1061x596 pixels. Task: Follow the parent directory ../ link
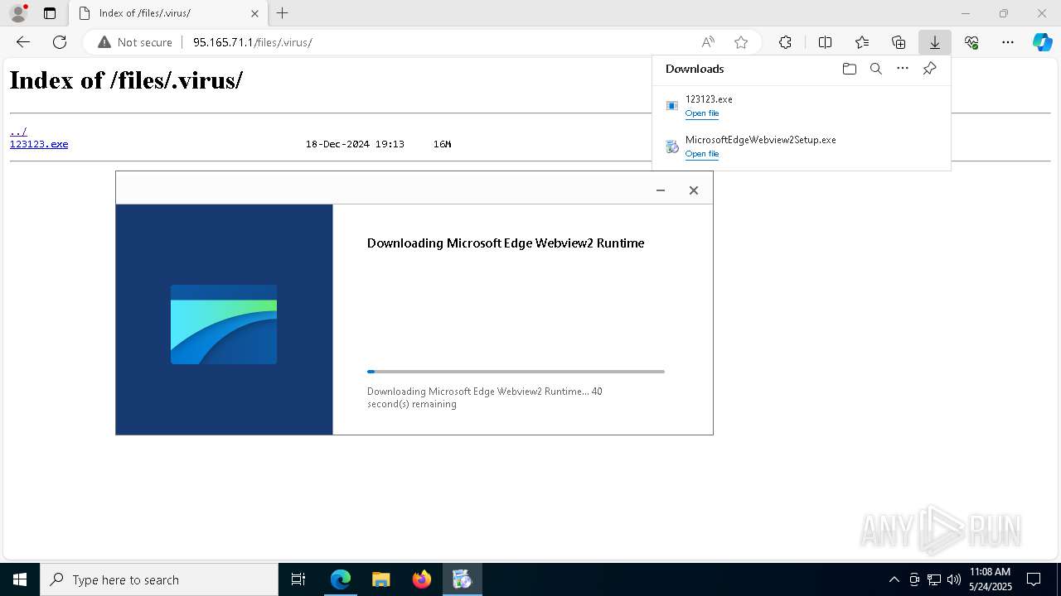pyautogui.click(x=18, y=132)
